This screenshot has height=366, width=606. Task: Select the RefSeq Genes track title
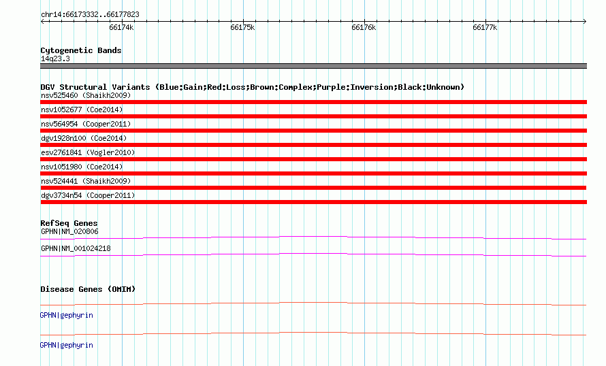click(x=69, y=223)
